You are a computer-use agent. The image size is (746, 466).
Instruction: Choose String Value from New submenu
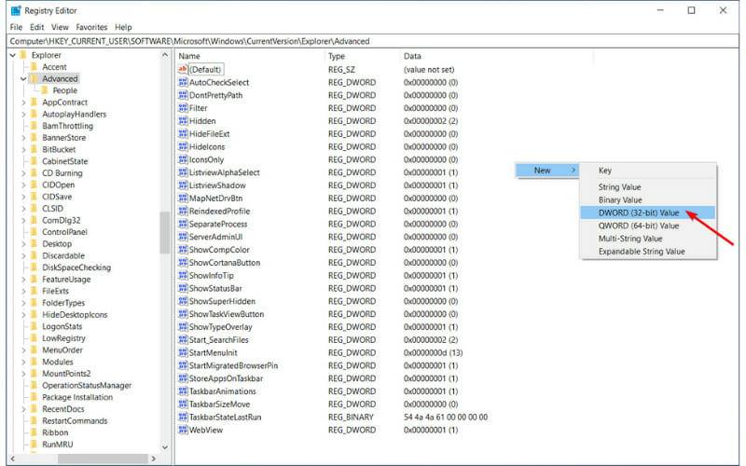tap(647, 187)
